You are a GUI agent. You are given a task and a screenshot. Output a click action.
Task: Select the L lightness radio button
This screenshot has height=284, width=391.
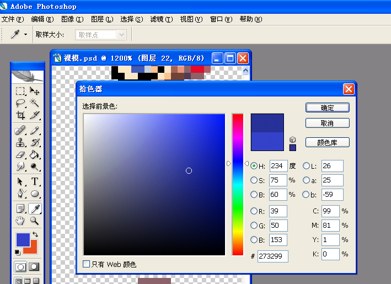click(x=306, y=166)
